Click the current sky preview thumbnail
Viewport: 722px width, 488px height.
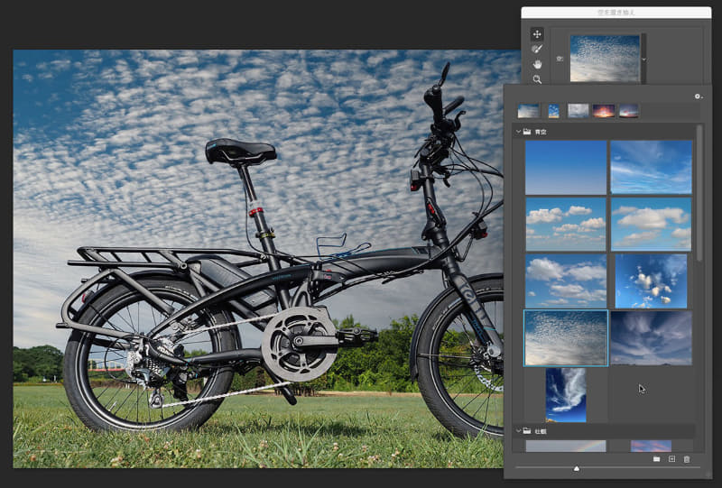click(x=605, y=59)
